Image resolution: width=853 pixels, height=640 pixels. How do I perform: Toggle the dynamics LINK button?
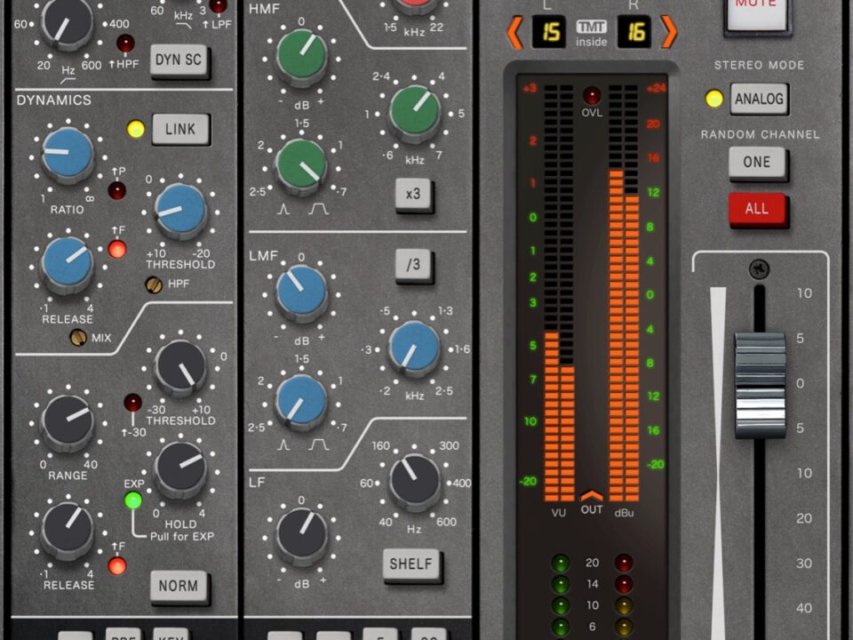point(180,130)
